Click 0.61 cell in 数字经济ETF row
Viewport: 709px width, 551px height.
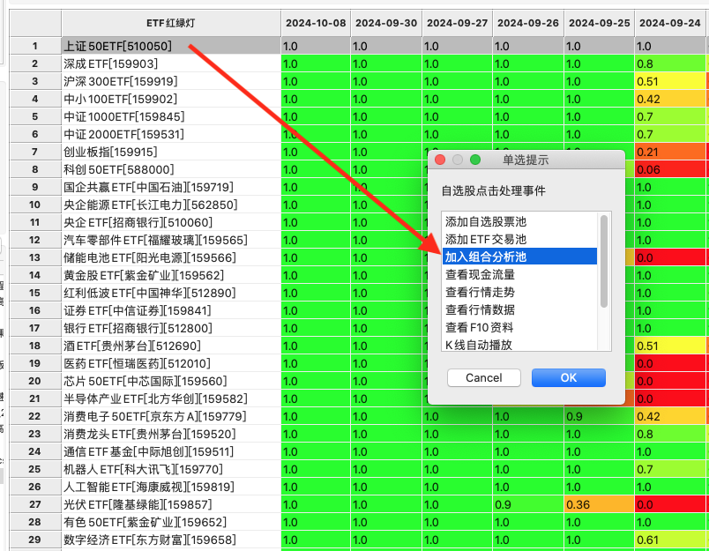point(669,540)
